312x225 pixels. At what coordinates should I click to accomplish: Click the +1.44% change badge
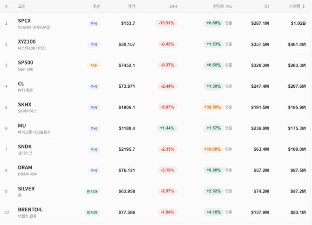tap(167, 128)
